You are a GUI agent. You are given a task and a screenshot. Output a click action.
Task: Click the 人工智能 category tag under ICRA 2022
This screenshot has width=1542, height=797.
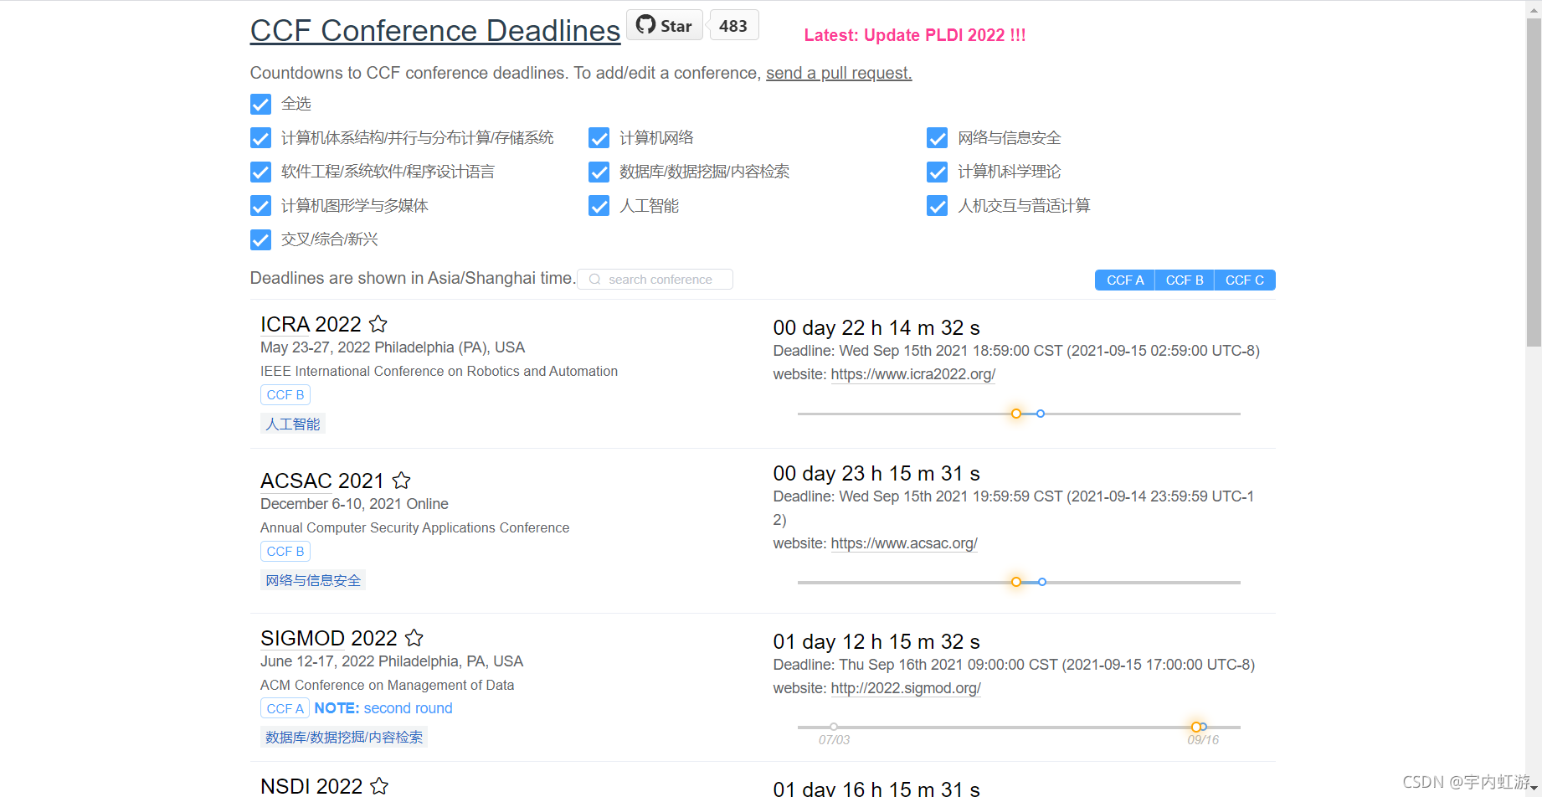click(293, 424)
